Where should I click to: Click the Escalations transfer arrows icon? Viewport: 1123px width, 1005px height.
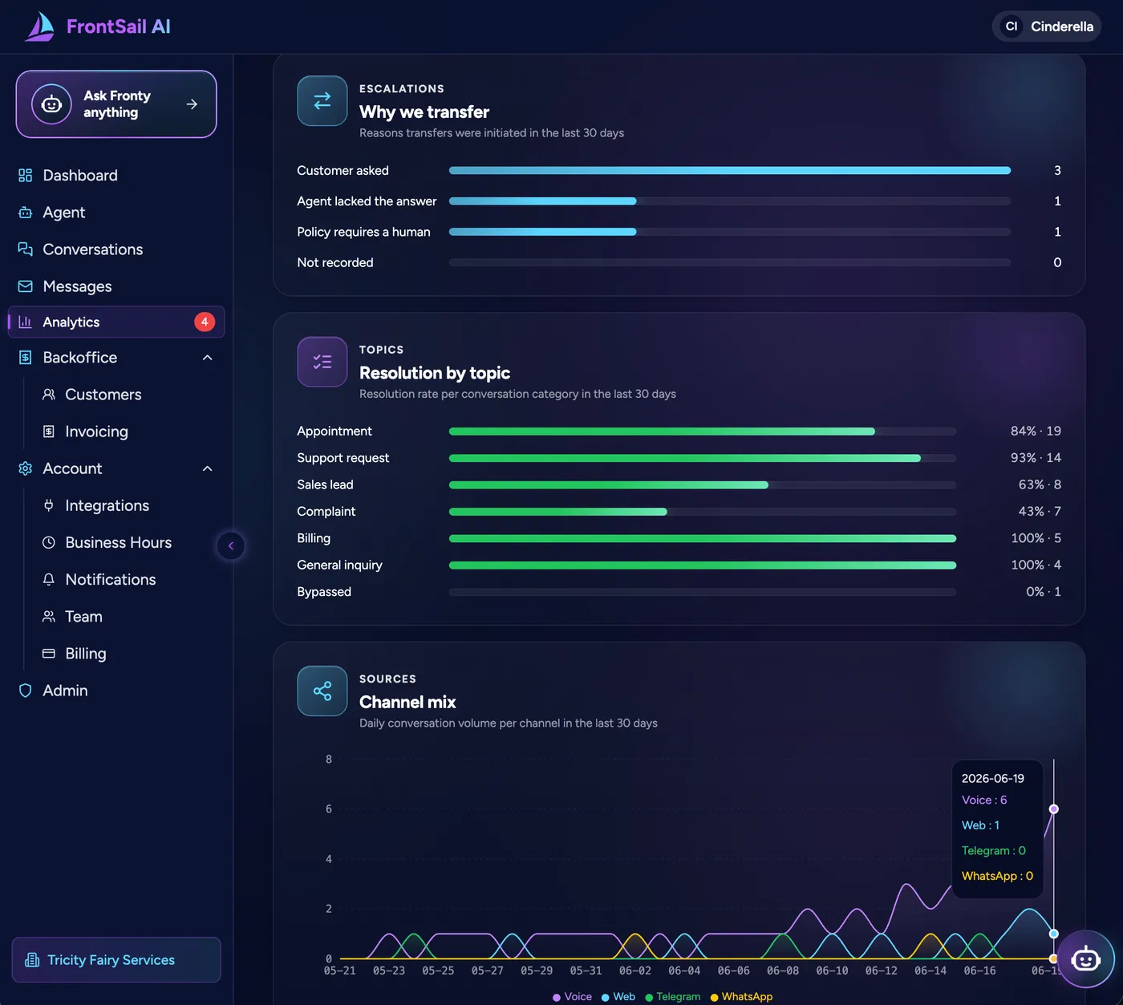tap(322, 101)
